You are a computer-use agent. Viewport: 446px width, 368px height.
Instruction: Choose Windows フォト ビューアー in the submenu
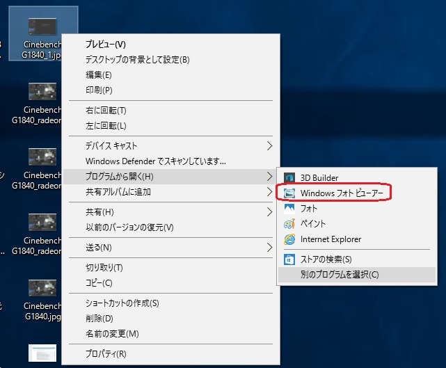pos(357,193)
